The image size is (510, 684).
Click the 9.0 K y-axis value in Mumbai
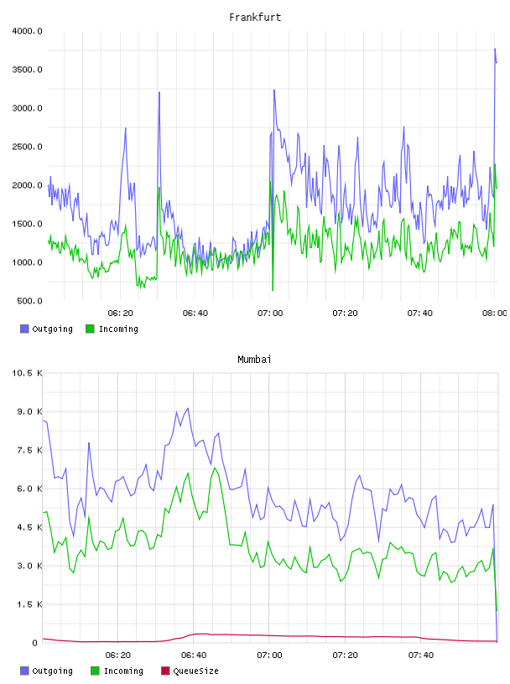[29, 412]
